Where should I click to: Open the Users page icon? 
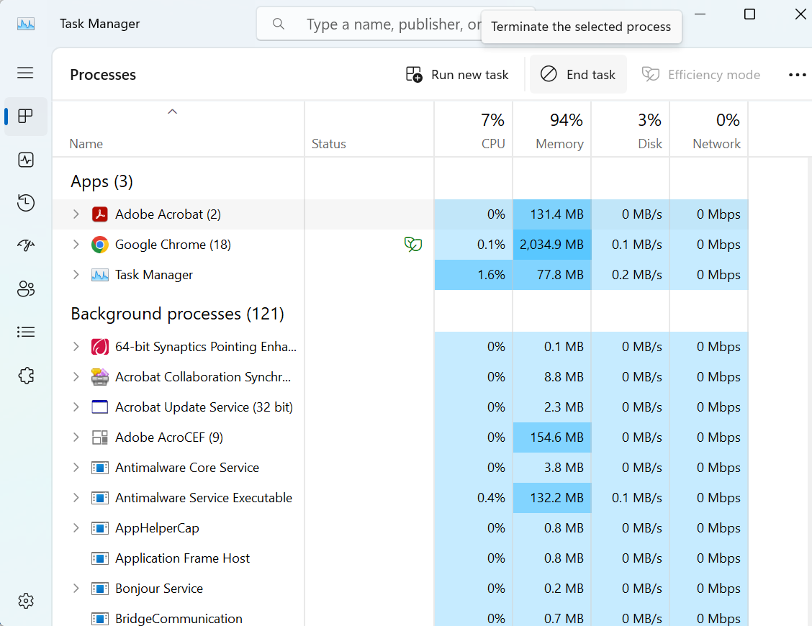26,289
